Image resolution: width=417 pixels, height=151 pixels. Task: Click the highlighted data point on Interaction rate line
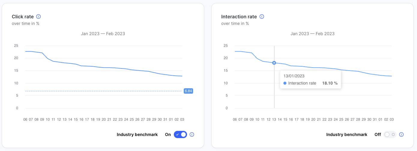click(x=274, y=63)
